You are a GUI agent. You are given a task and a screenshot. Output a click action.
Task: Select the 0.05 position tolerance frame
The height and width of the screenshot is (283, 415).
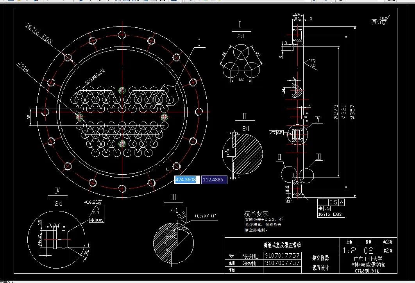click(x=97, y=220)
